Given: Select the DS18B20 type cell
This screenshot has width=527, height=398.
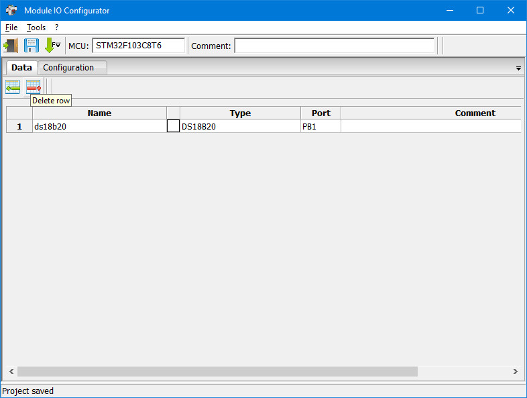Looking at the screenshot, I should (x=240, y=126).
